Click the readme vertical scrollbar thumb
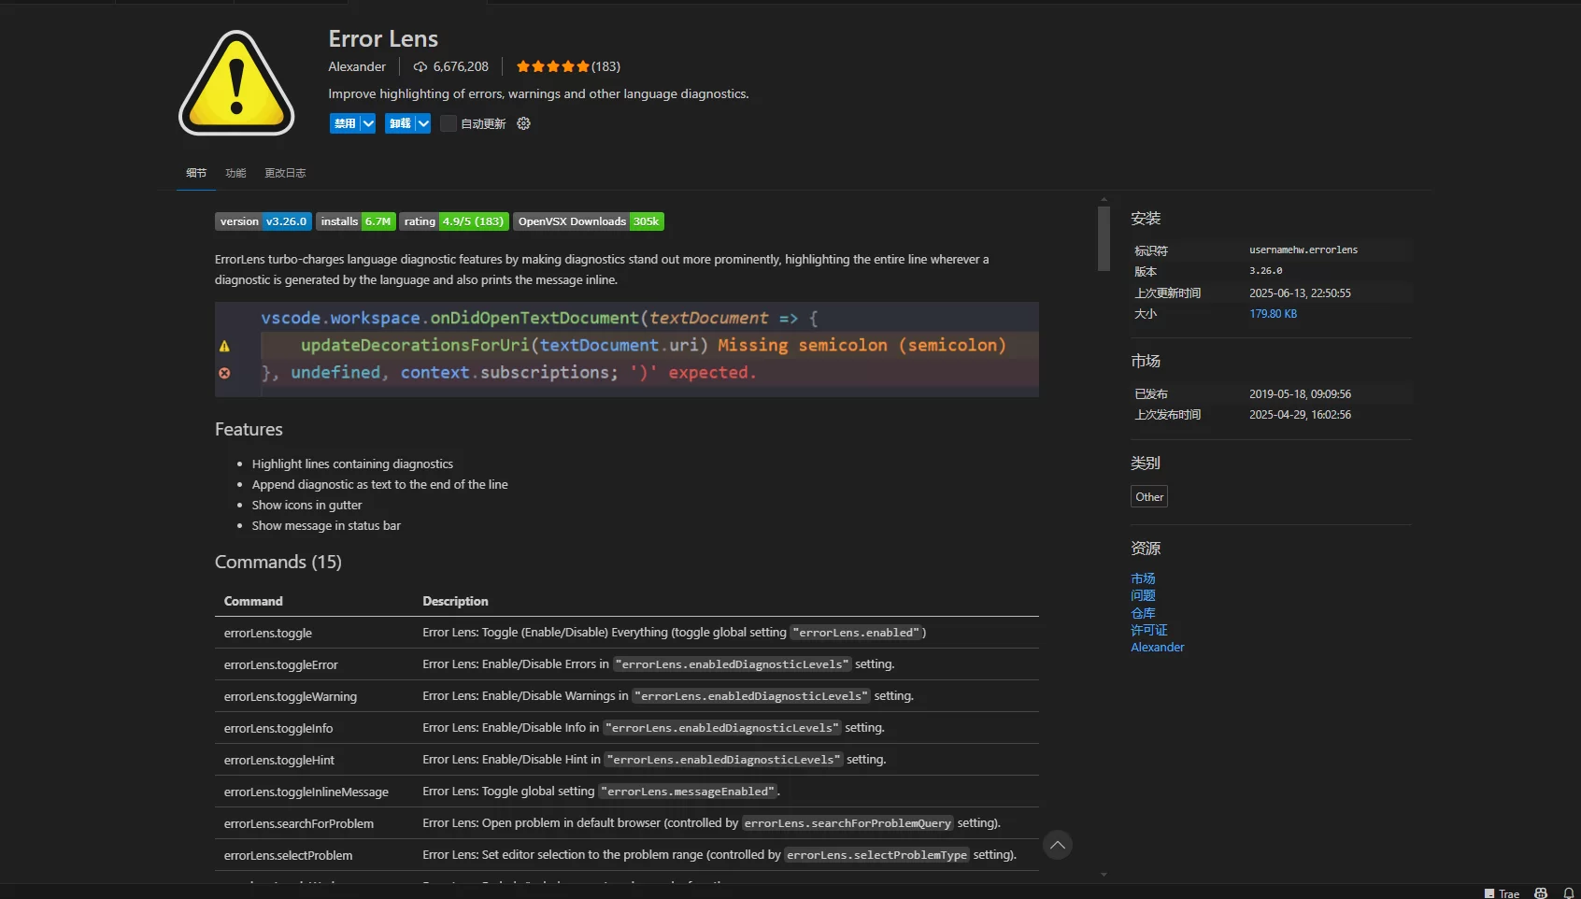The width and height of the screenshot is (1581, 899). (x=1104, y=238)
